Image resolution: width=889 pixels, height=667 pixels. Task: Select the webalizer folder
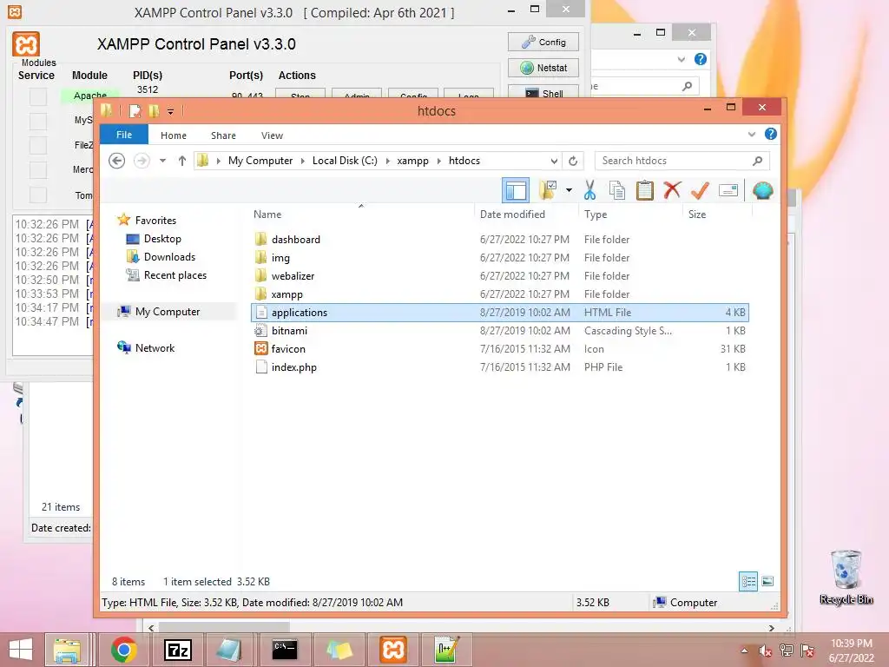click(x=499, y=275)
